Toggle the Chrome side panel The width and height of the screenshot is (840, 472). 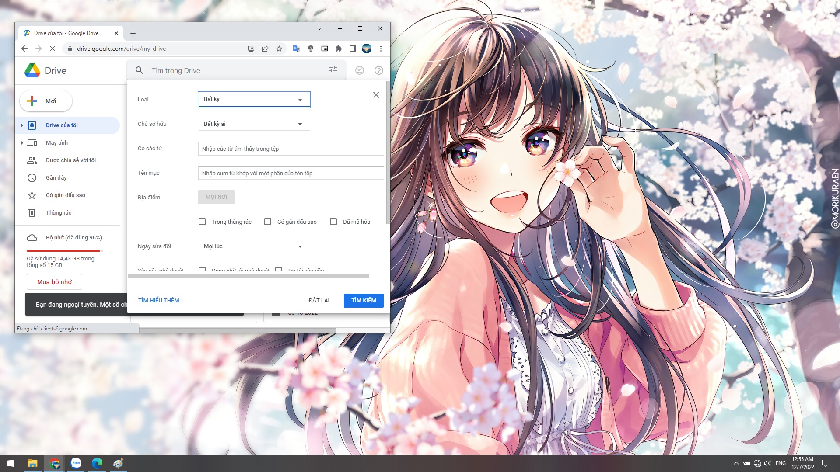coord(353,49)
